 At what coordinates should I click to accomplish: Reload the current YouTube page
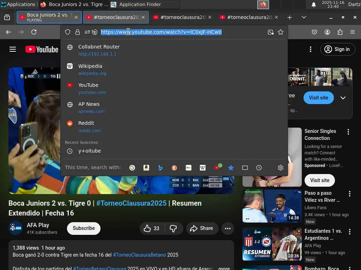pyautogui.click(x=34, y=32)
